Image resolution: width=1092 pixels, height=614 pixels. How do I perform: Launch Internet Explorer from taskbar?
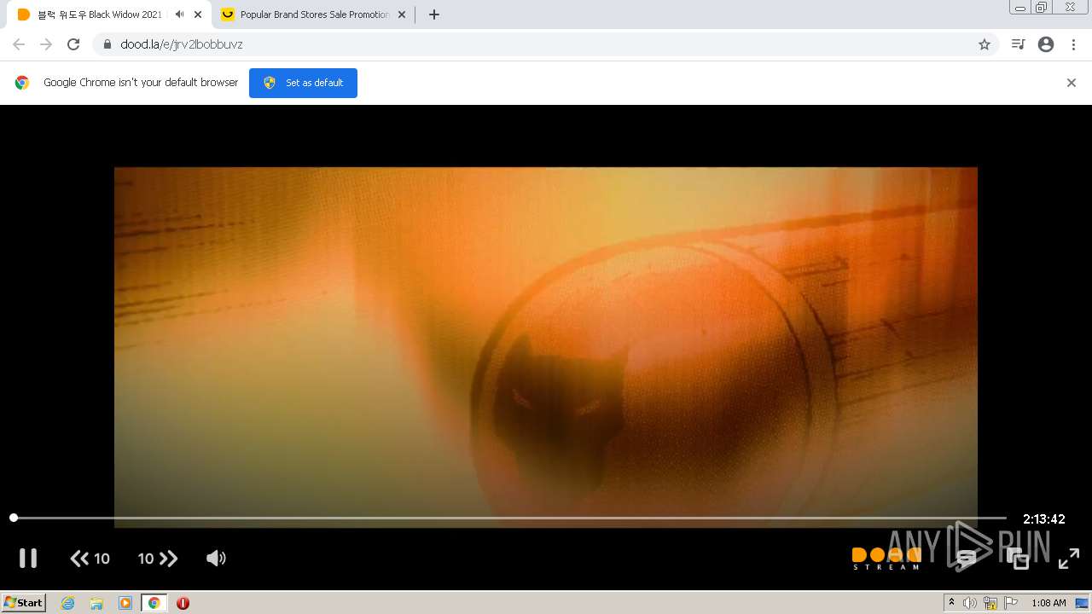(68, 603)
